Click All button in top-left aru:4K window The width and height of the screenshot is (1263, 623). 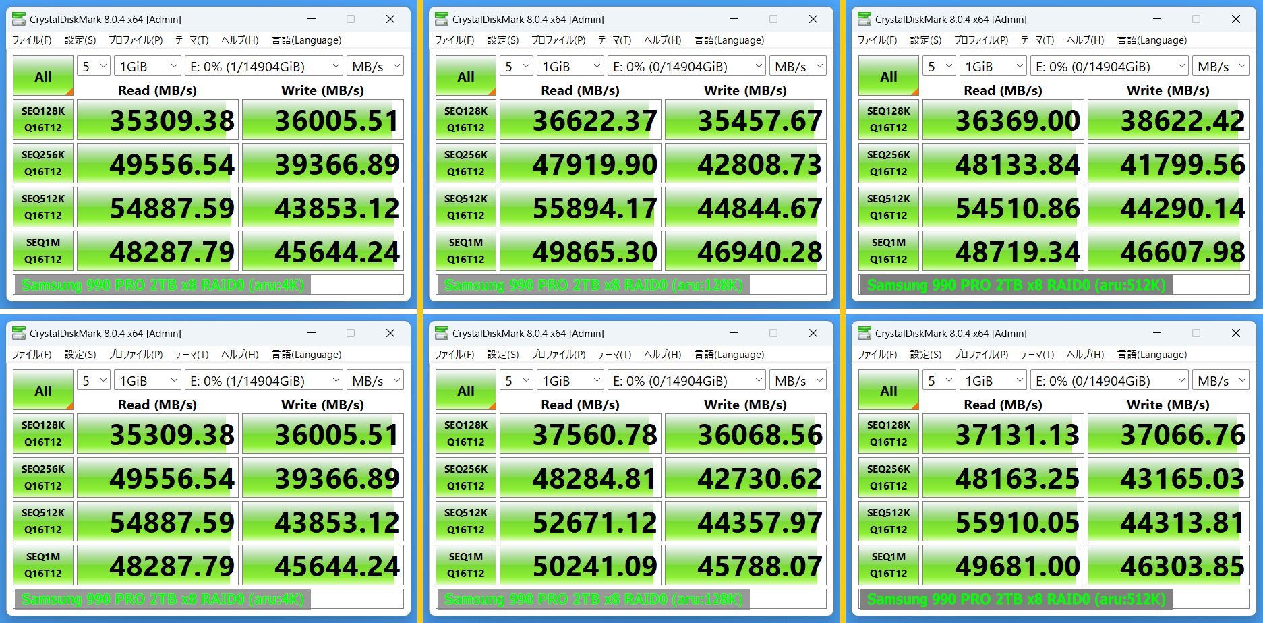[43, 76]
